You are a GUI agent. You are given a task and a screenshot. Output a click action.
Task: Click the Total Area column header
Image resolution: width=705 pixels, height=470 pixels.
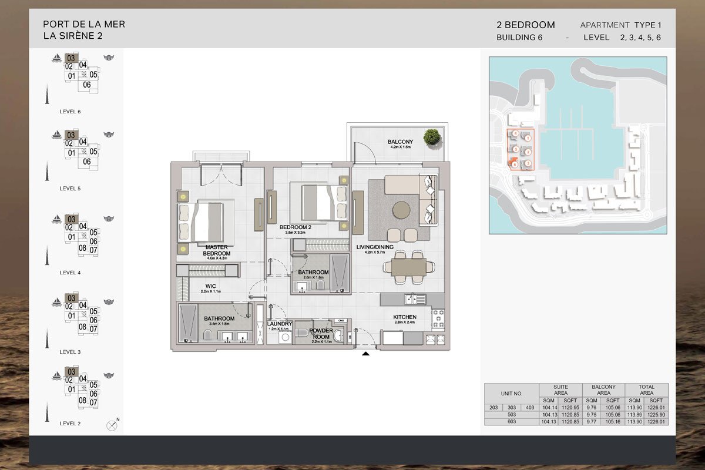pos(646,390)
